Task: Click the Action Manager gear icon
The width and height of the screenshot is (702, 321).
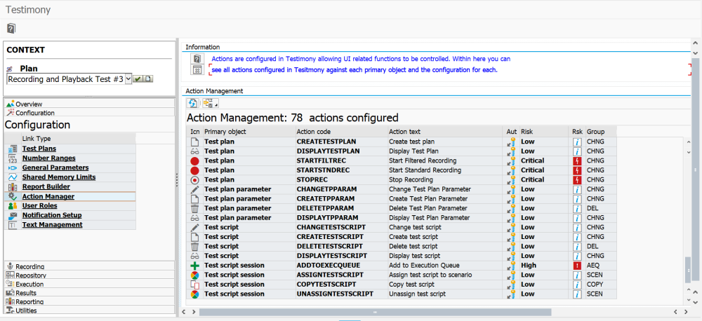Action: pos(13,196)
